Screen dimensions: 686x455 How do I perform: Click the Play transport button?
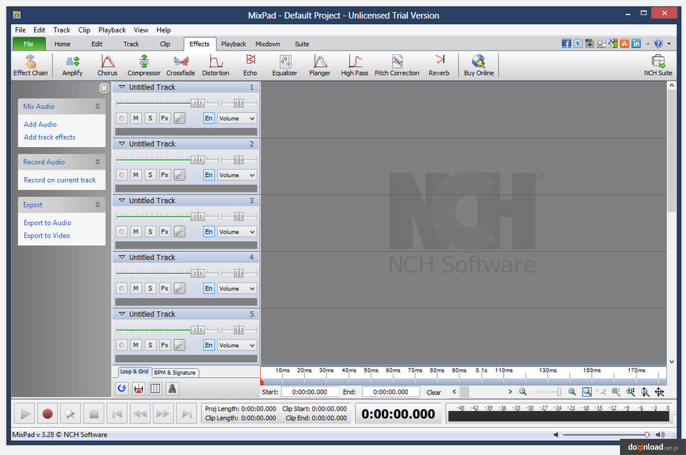pos(25,414)
